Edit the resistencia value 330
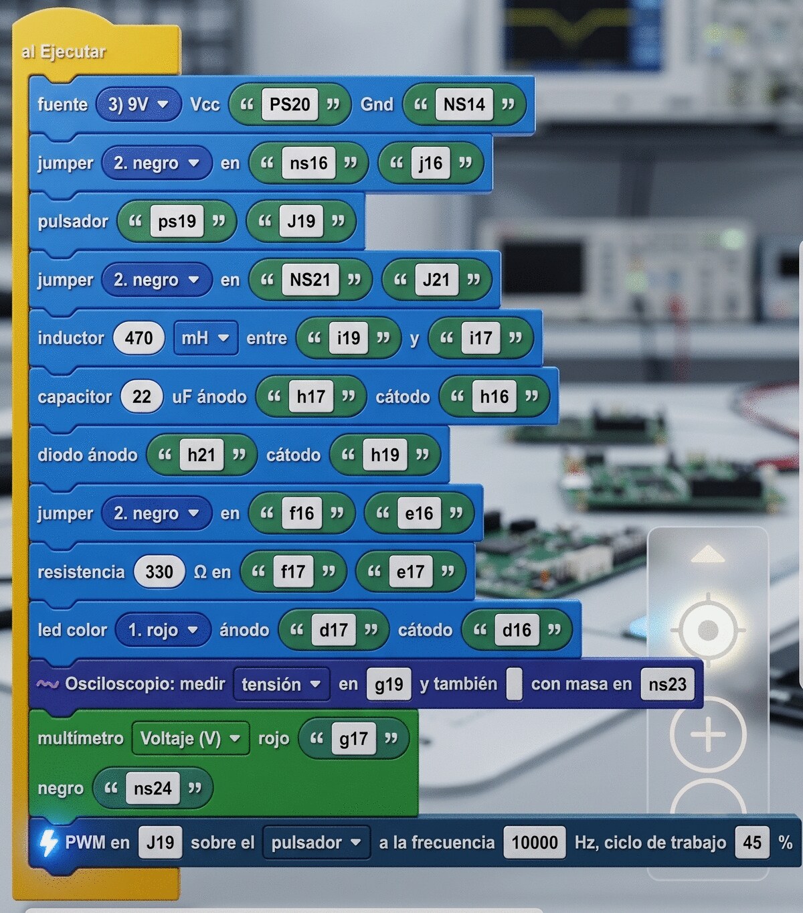The width and height of the screenshot is (803, 913). (159, 572)
